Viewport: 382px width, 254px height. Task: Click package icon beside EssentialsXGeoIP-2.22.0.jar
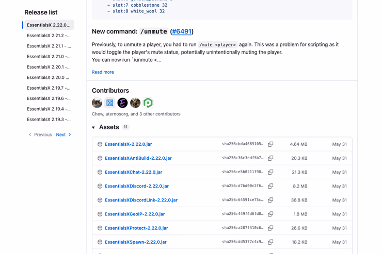[100, 214]
